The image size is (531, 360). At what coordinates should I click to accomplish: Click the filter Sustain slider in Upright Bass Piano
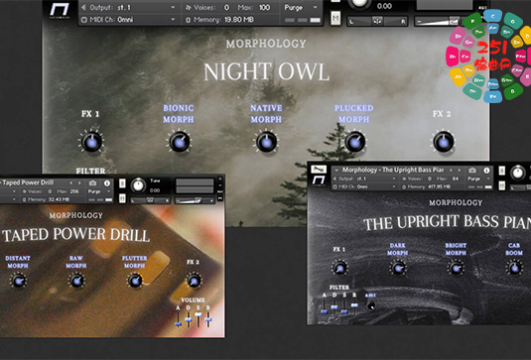point(344,306)
